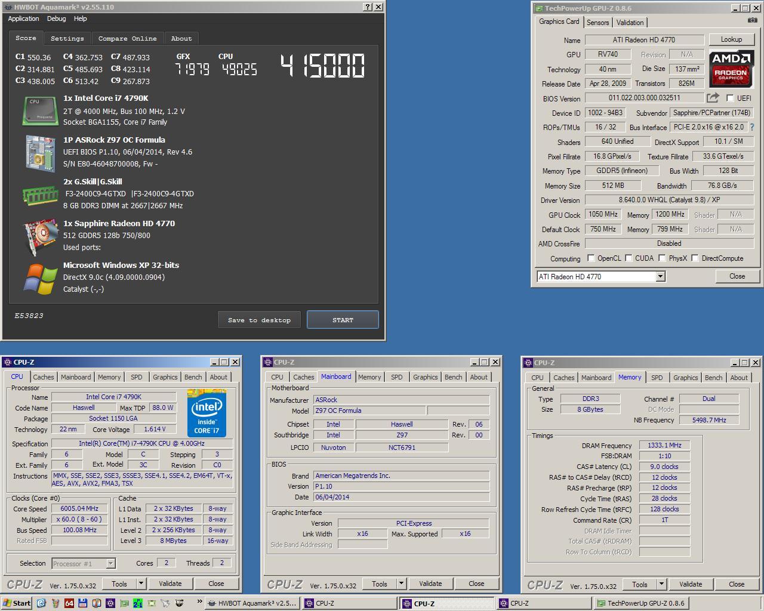Click the AMD Radeon Graphics logo
This screenshot has height=611, width=764.
[x=731, y=69]
